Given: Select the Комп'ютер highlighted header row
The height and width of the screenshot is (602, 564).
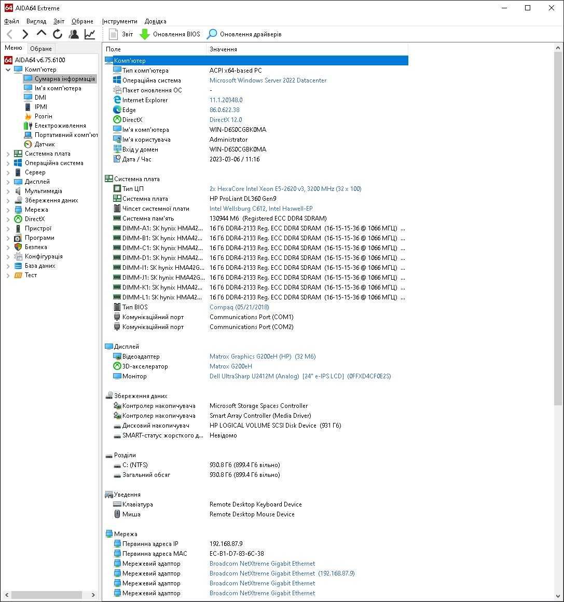Looking at the screenshot, I should pyautogui.click(x=256, y=61).
